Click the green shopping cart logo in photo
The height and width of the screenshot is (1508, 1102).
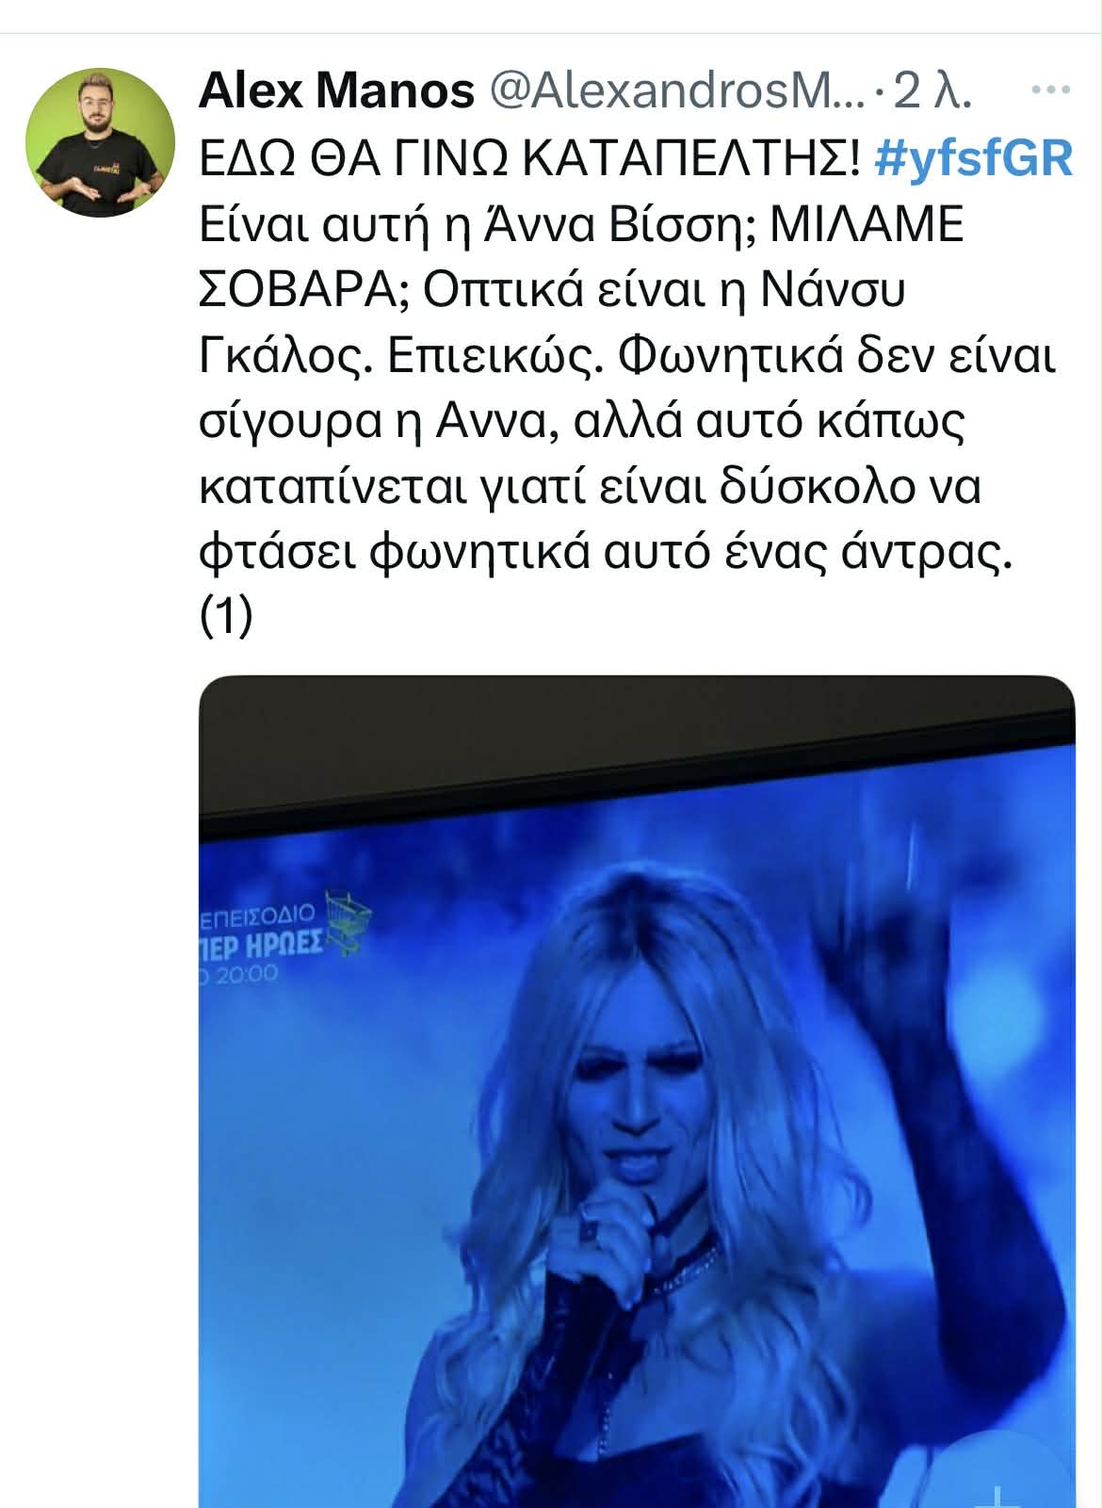pyautogui.click(x=349, y=922)
